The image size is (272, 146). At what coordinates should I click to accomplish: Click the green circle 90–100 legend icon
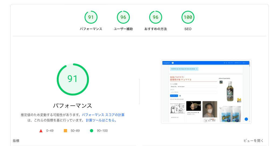tap(91, 131)
